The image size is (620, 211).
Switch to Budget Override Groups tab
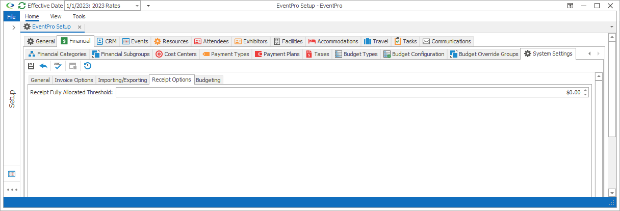pyautogui.click(x=484, y=54)
